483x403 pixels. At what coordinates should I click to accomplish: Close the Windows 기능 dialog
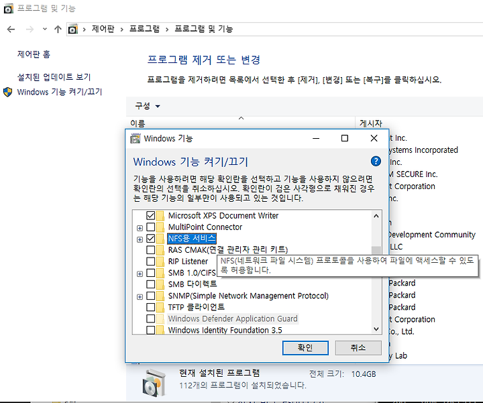click(x=374, y=138)
